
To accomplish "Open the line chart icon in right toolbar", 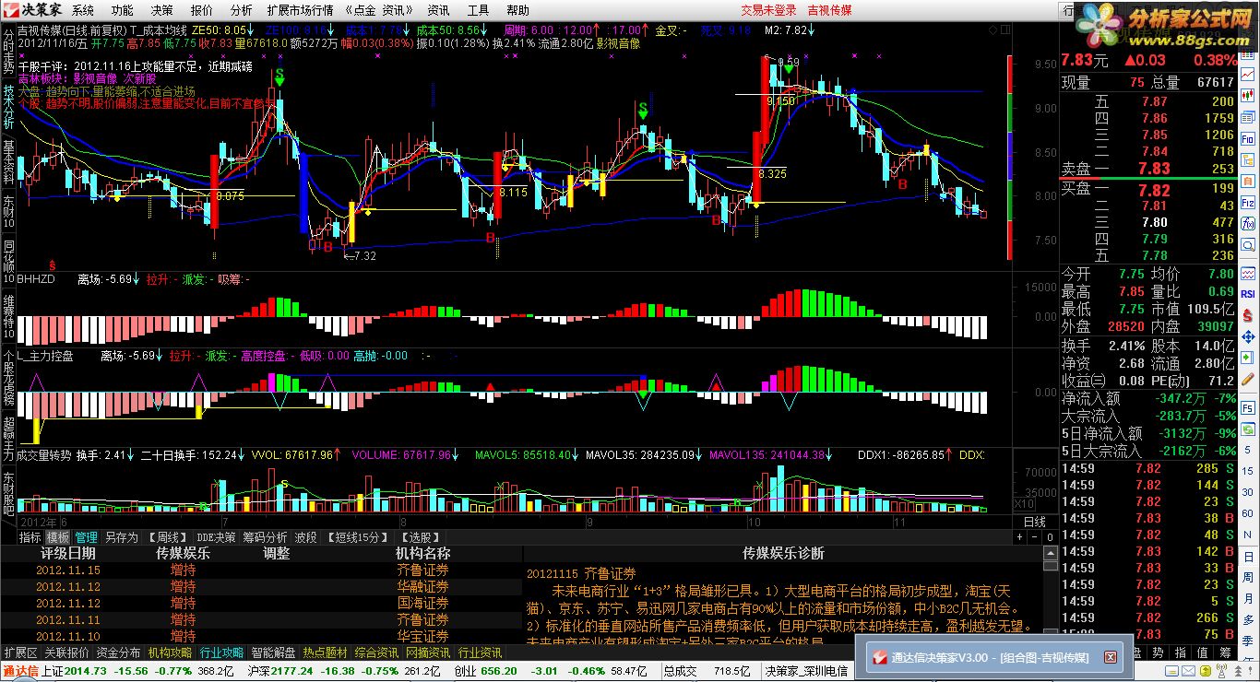I will (1248, 75).
